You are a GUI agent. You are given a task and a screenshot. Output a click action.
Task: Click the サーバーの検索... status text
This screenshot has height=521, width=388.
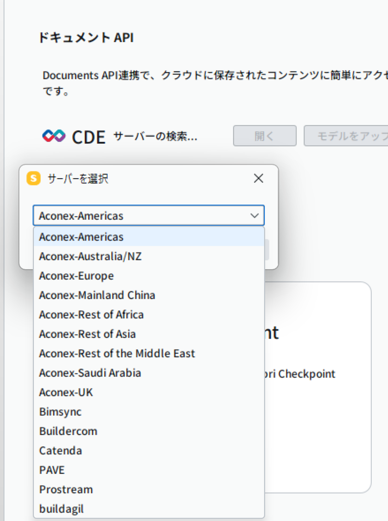155,136
